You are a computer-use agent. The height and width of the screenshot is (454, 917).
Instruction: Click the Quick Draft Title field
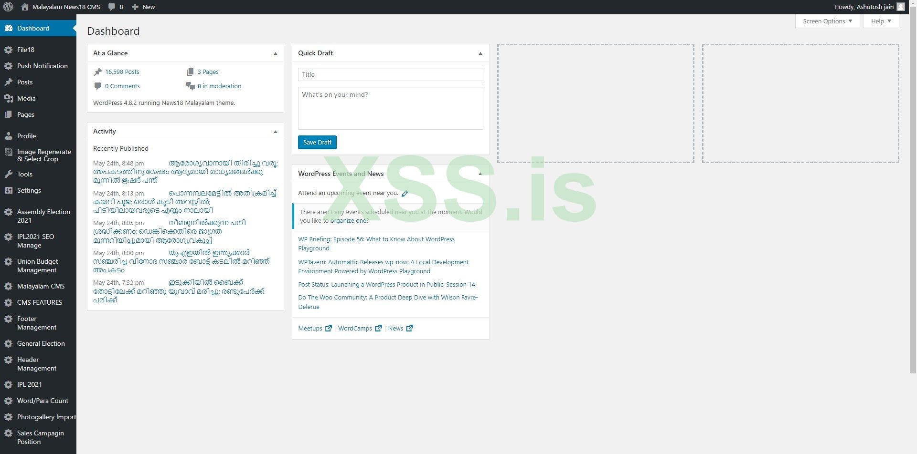coord(391,74)
